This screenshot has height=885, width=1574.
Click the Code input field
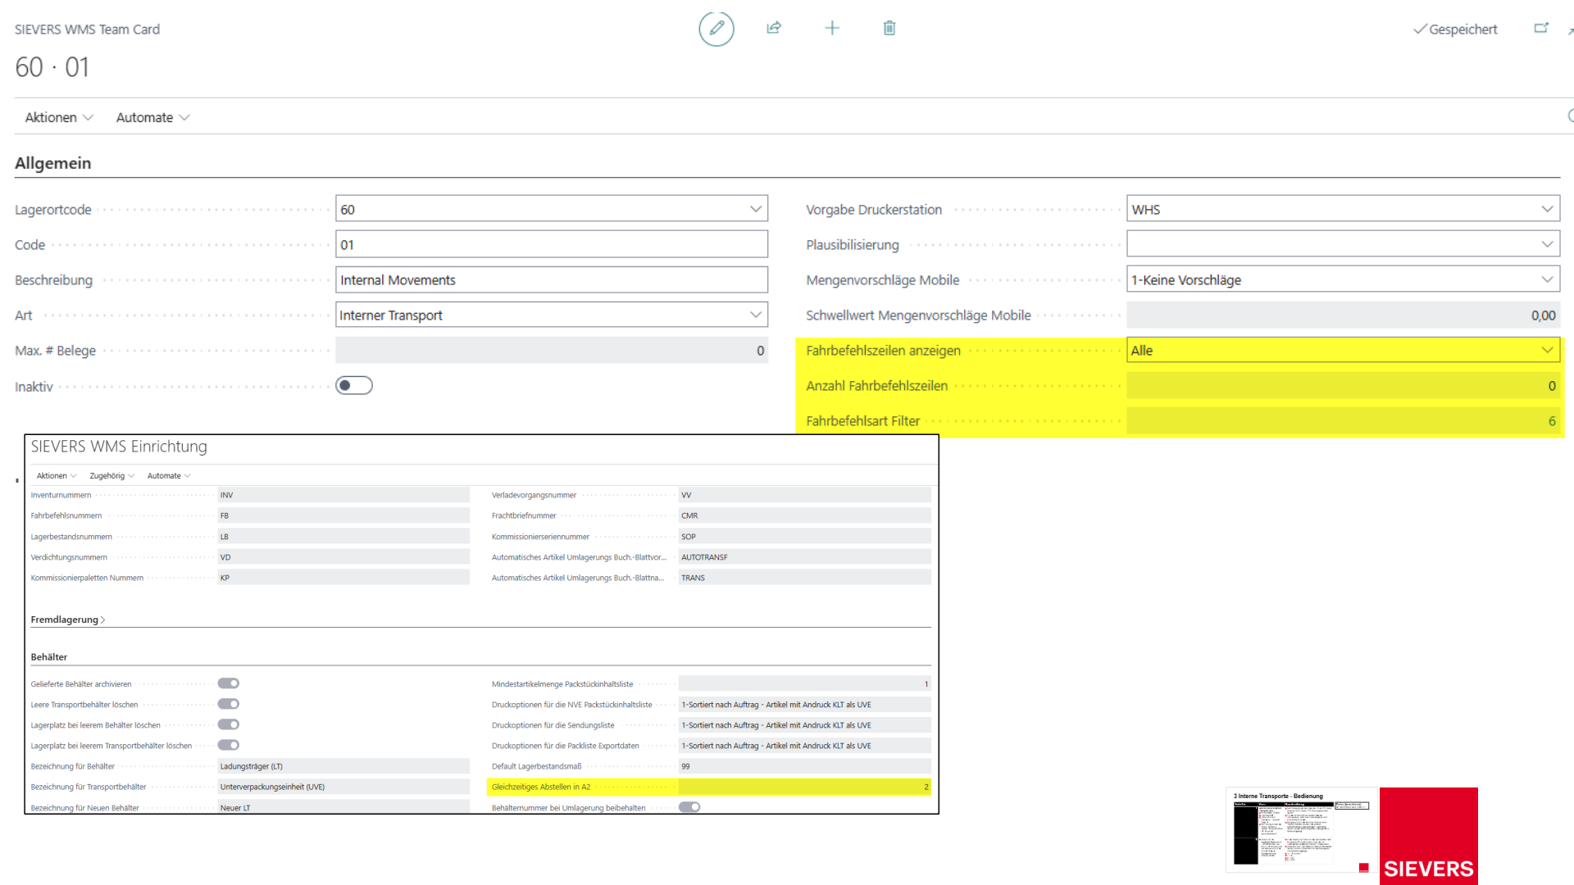tap(552, 244)
